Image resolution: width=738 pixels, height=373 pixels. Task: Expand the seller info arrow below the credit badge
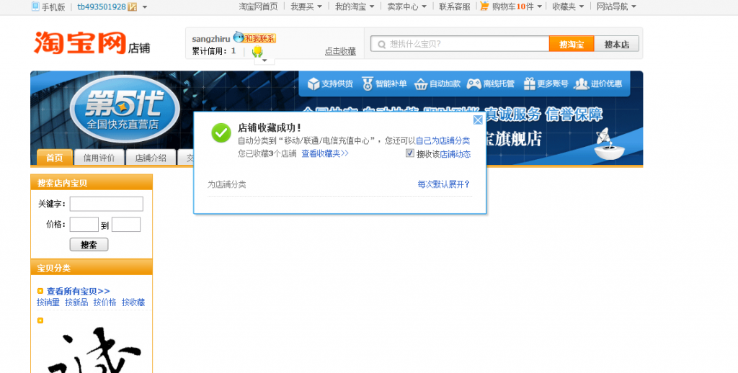click(x=264, y=60)
